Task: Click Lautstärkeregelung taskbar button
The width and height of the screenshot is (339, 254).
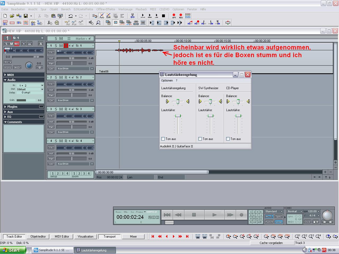Action: (95, 250)
